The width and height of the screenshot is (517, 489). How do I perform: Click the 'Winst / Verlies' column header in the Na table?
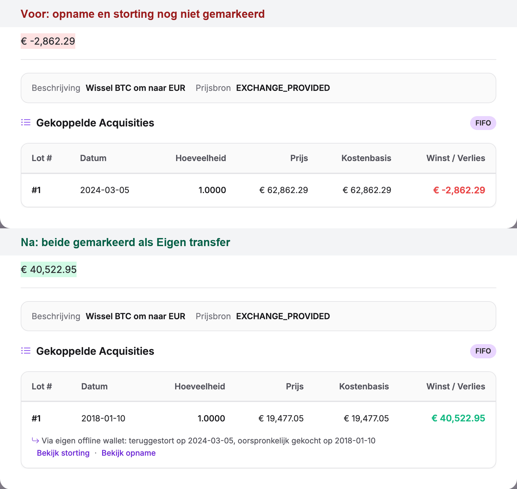pyautogui.click(x=456, y=386)
